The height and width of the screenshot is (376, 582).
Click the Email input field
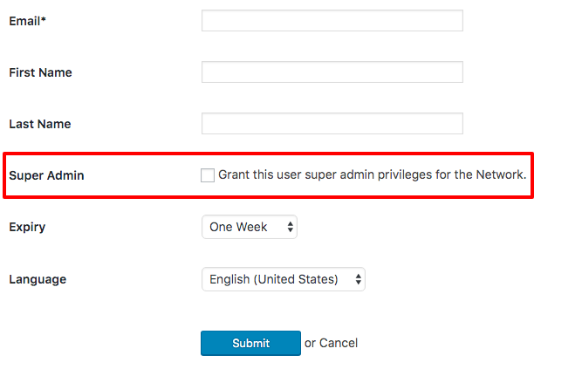click(332, 21)
